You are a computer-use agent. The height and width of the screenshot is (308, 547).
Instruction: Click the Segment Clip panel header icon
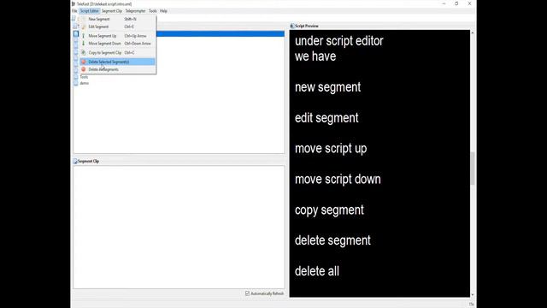point(75,162)
